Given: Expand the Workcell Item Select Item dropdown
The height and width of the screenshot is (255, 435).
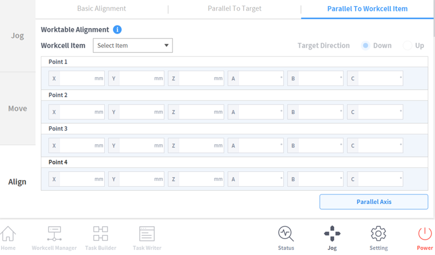Looking at the screenshot, I should click(x=133, y=46).
